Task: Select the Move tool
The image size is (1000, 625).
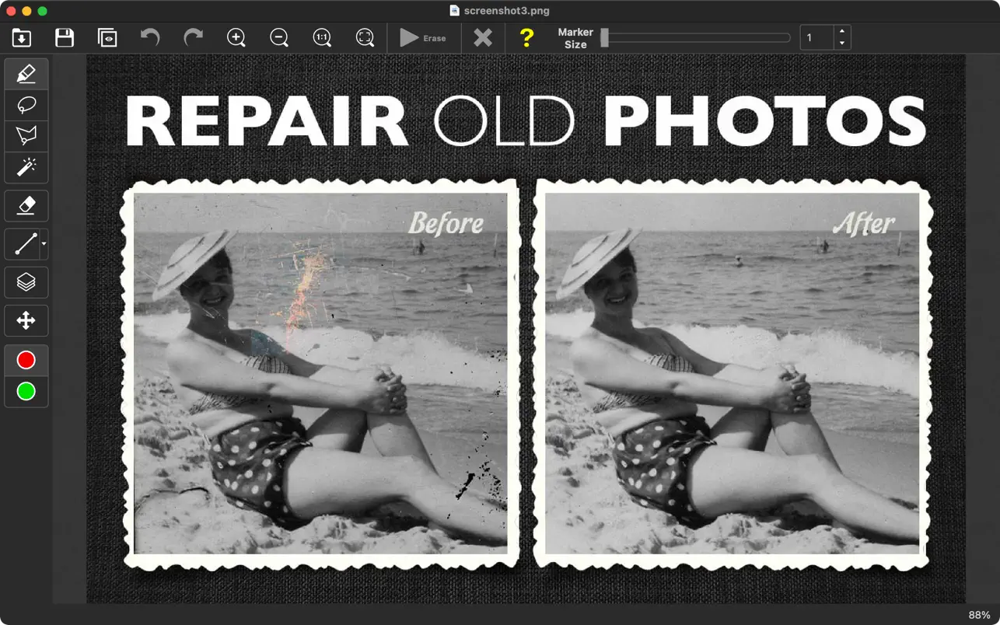Action: [26, 320]
